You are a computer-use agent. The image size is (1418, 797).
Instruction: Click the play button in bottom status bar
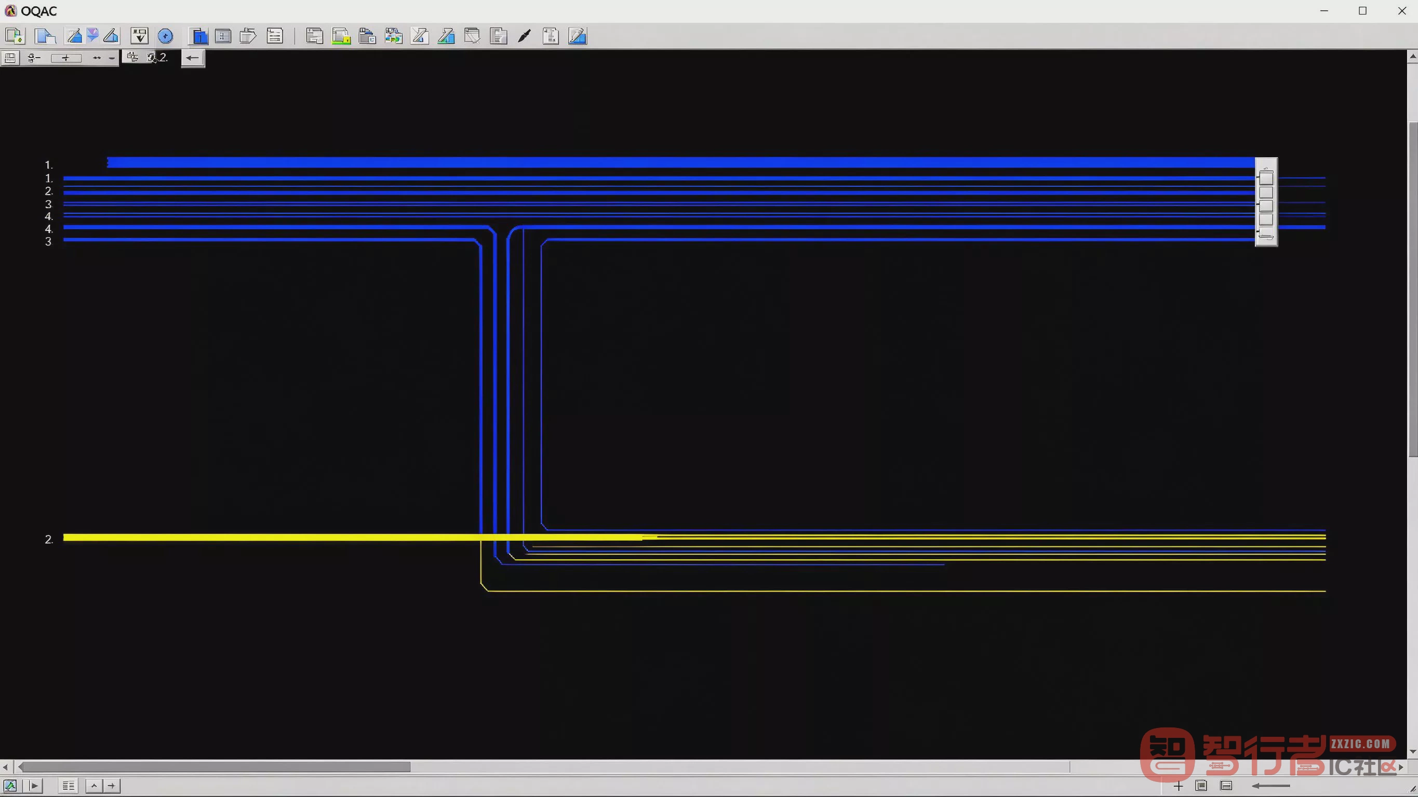click(x=34, y=786)
